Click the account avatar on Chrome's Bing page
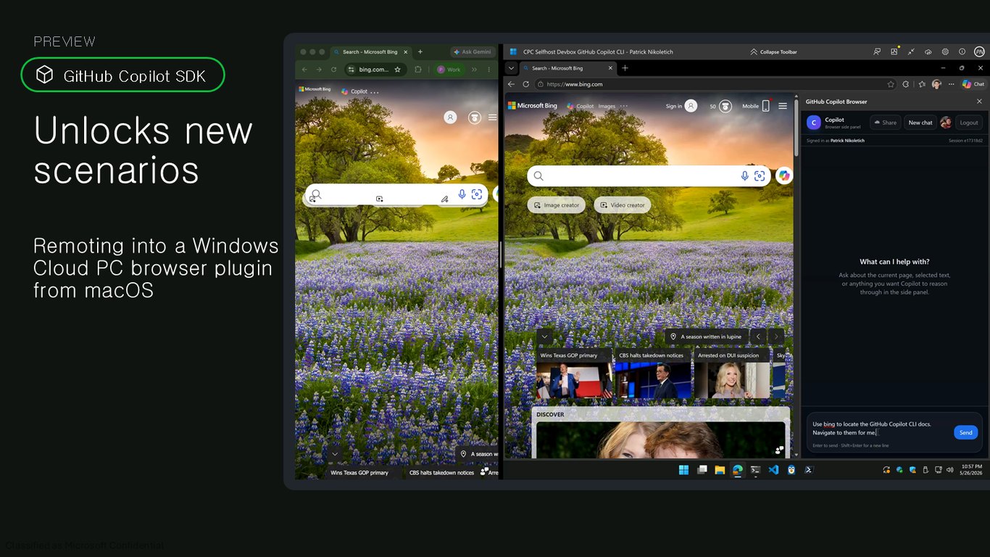This screenshot has width=990, height=557. (x=450, y=117)
